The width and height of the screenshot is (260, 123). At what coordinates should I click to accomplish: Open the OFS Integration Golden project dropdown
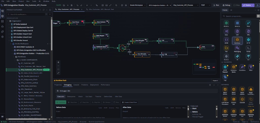click(159, 5)
